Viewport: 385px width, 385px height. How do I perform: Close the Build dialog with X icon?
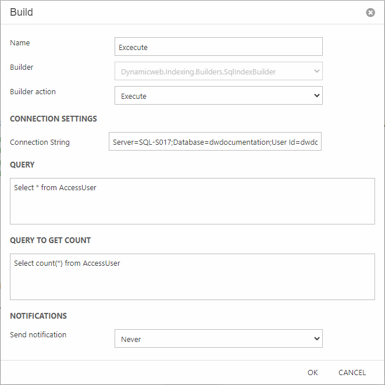pyautogui.click(x=370, y=12)
